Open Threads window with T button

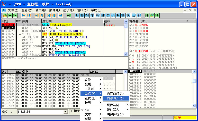pyautogui.click(x=92, y=15)
